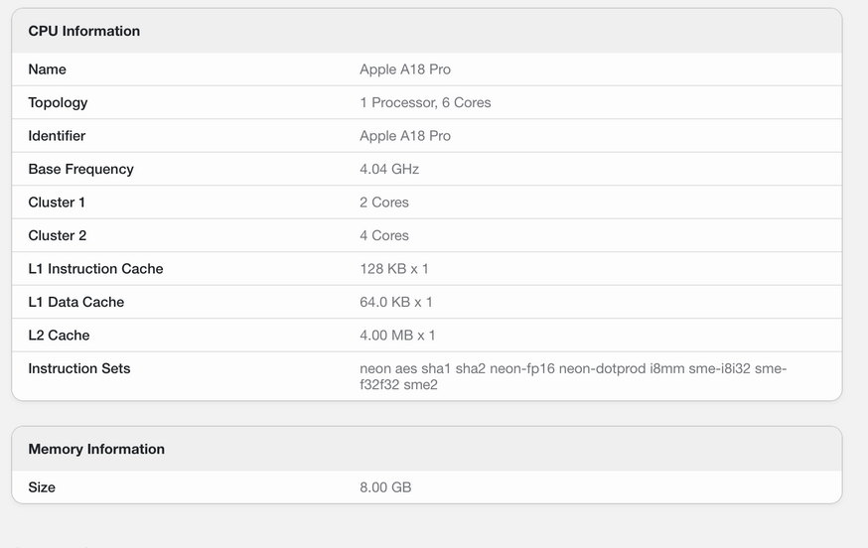Viewport: 868px width, 548px height.
Task: Select the '128 KB x 1' value
Action: coord(394,268)
